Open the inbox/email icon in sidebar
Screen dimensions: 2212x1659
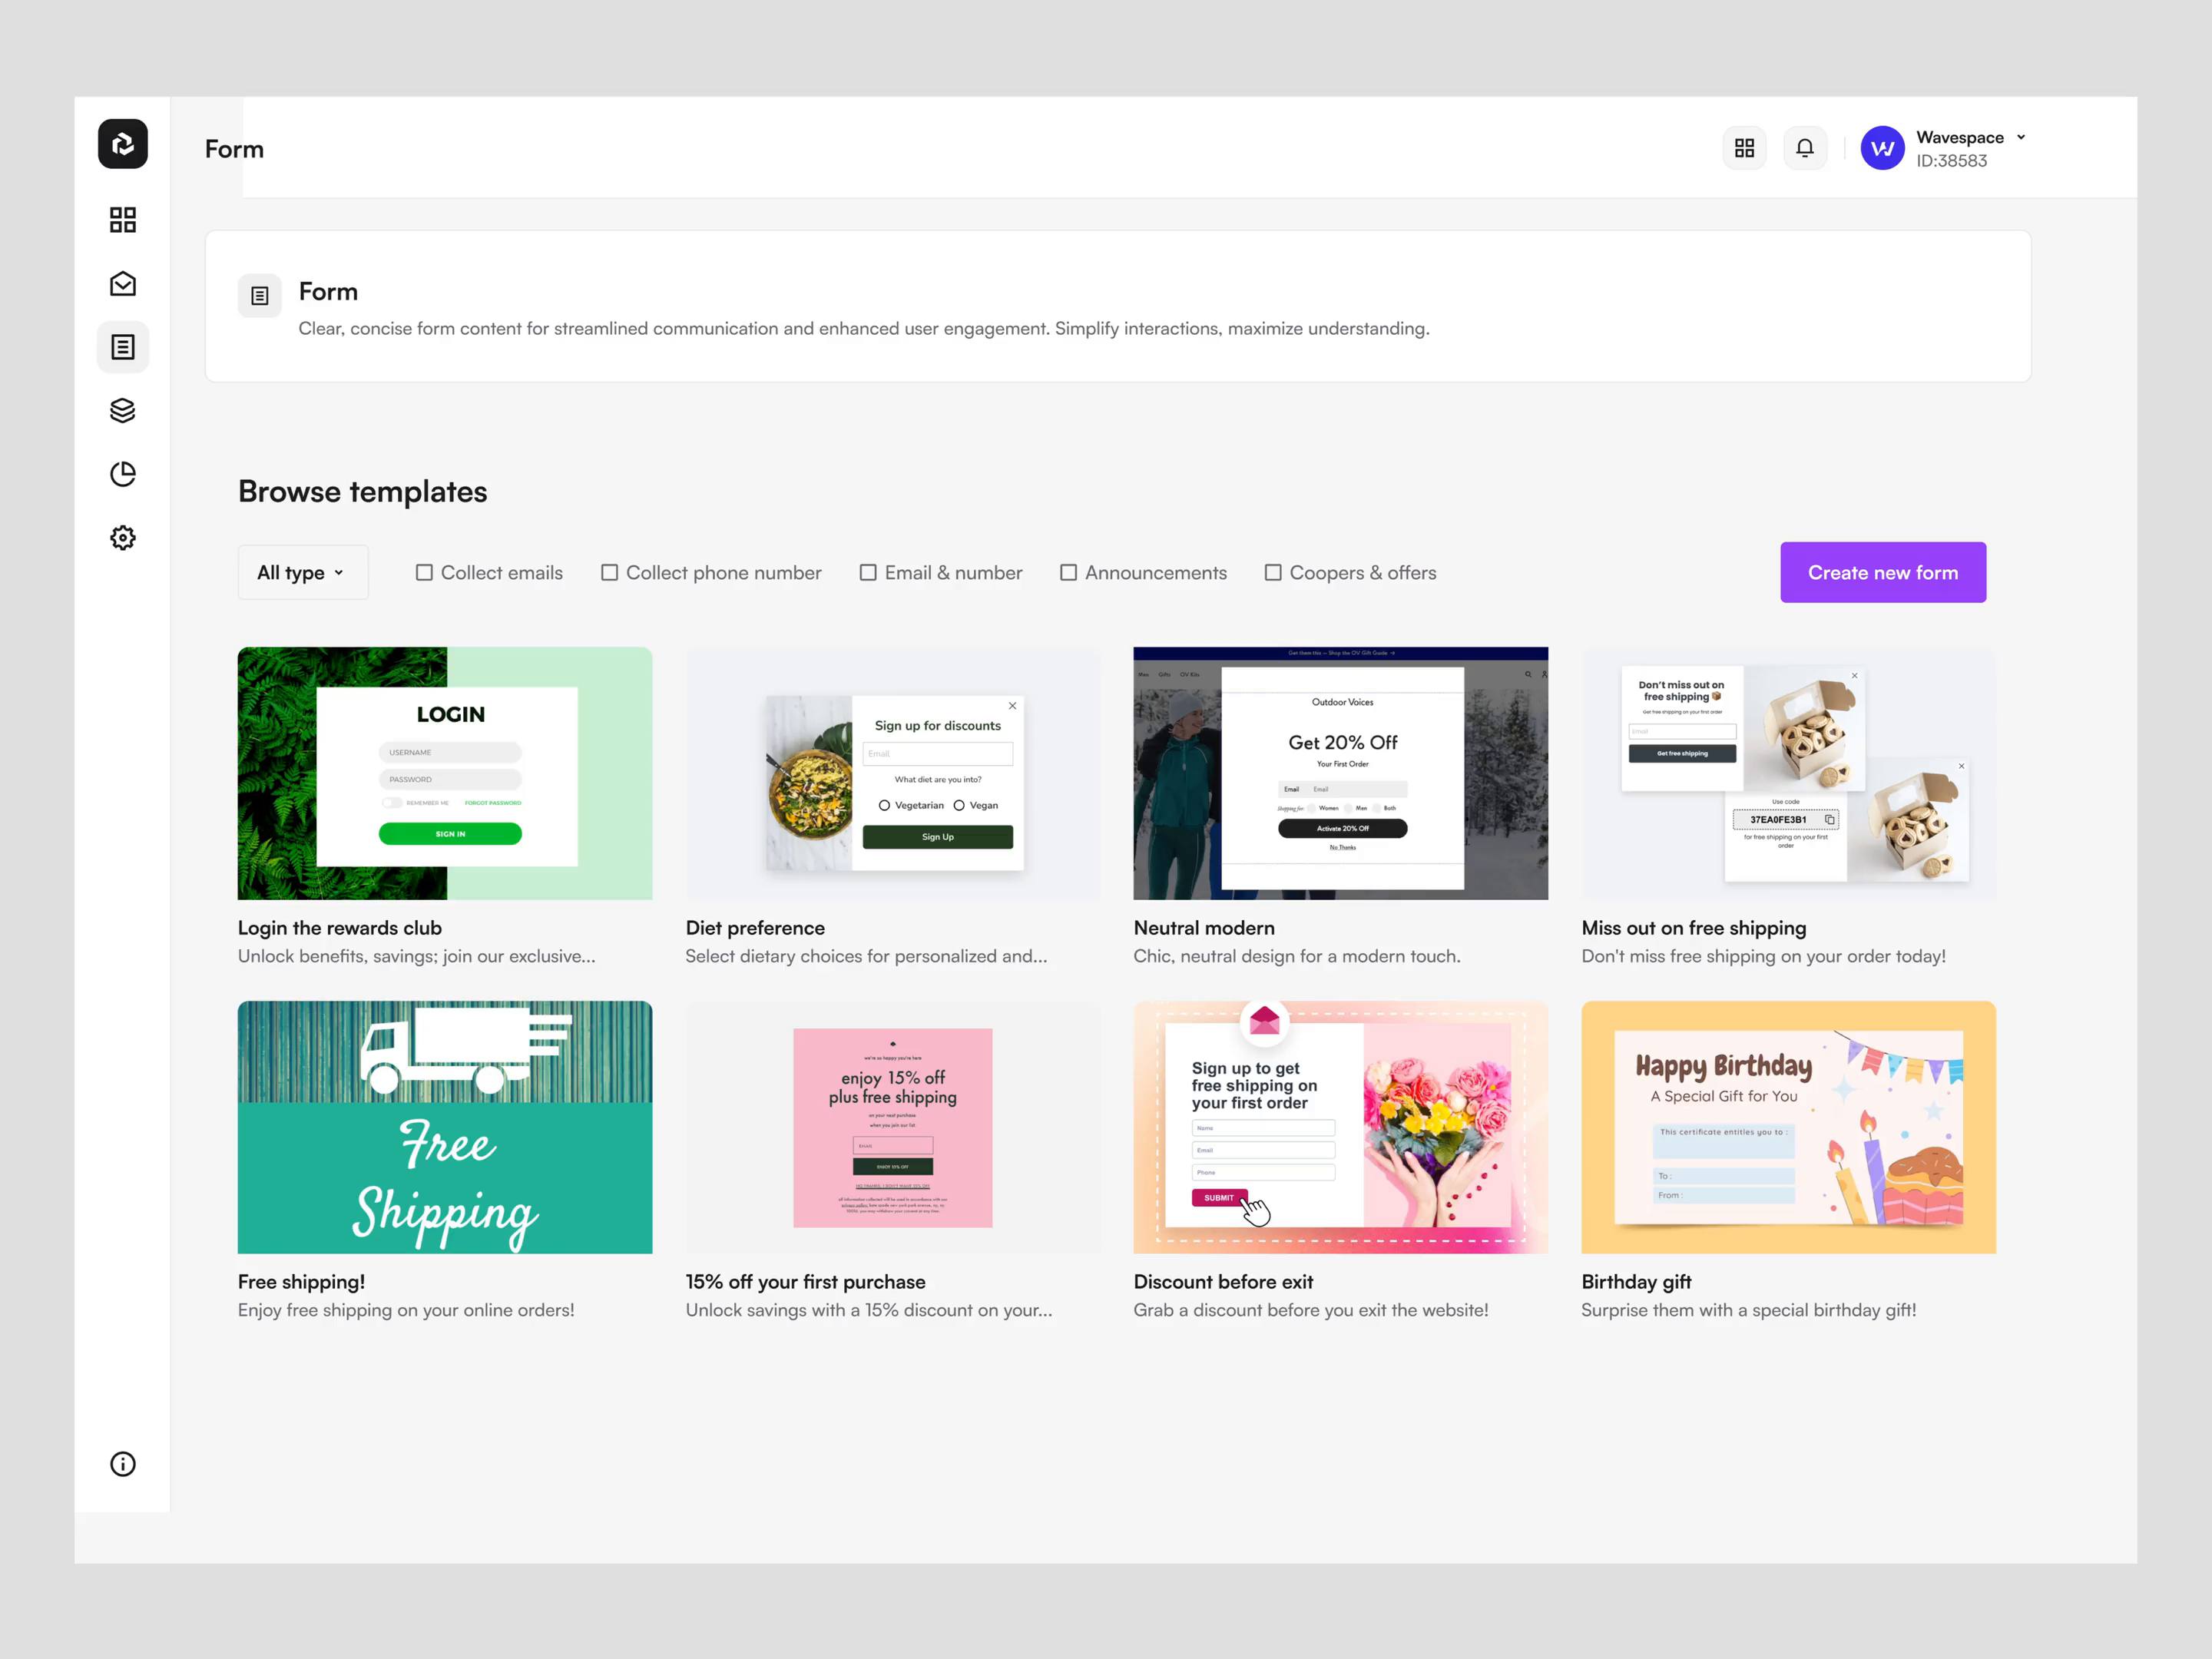click(x=122, y=283)
